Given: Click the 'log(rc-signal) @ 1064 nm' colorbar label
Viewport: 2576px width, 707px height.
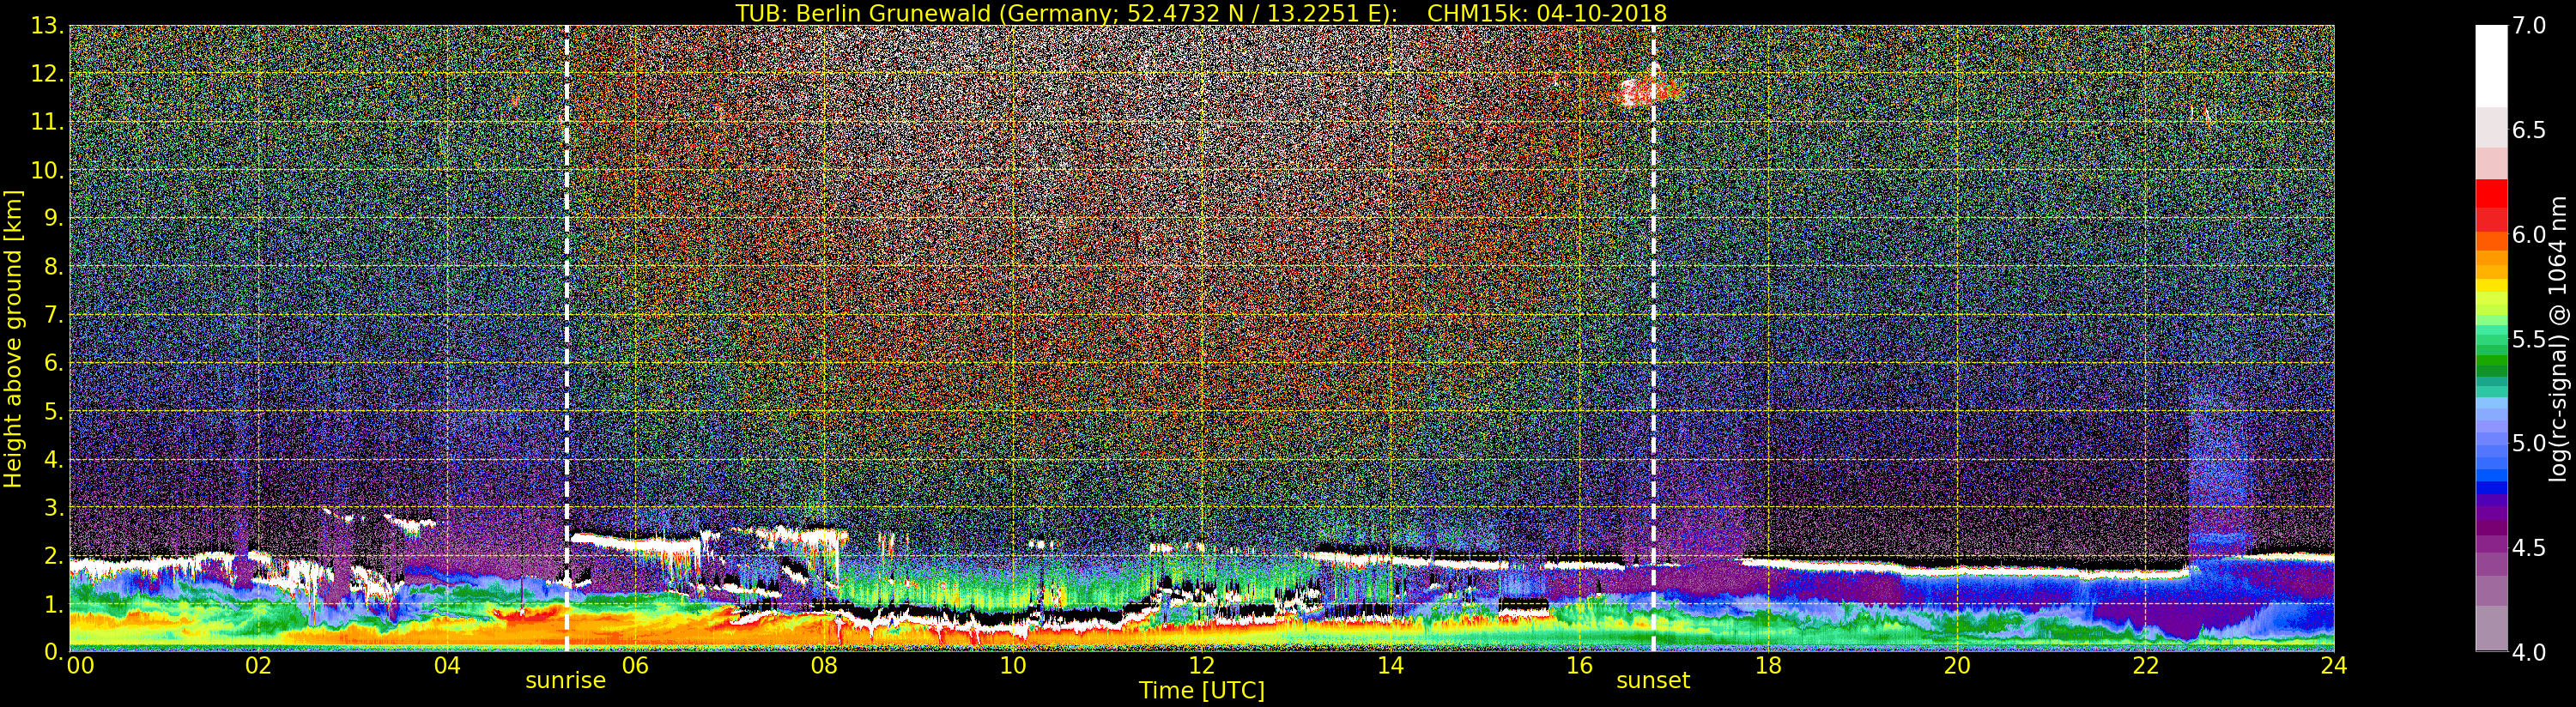Looking at the screenshot, I should coord(2557,339).
